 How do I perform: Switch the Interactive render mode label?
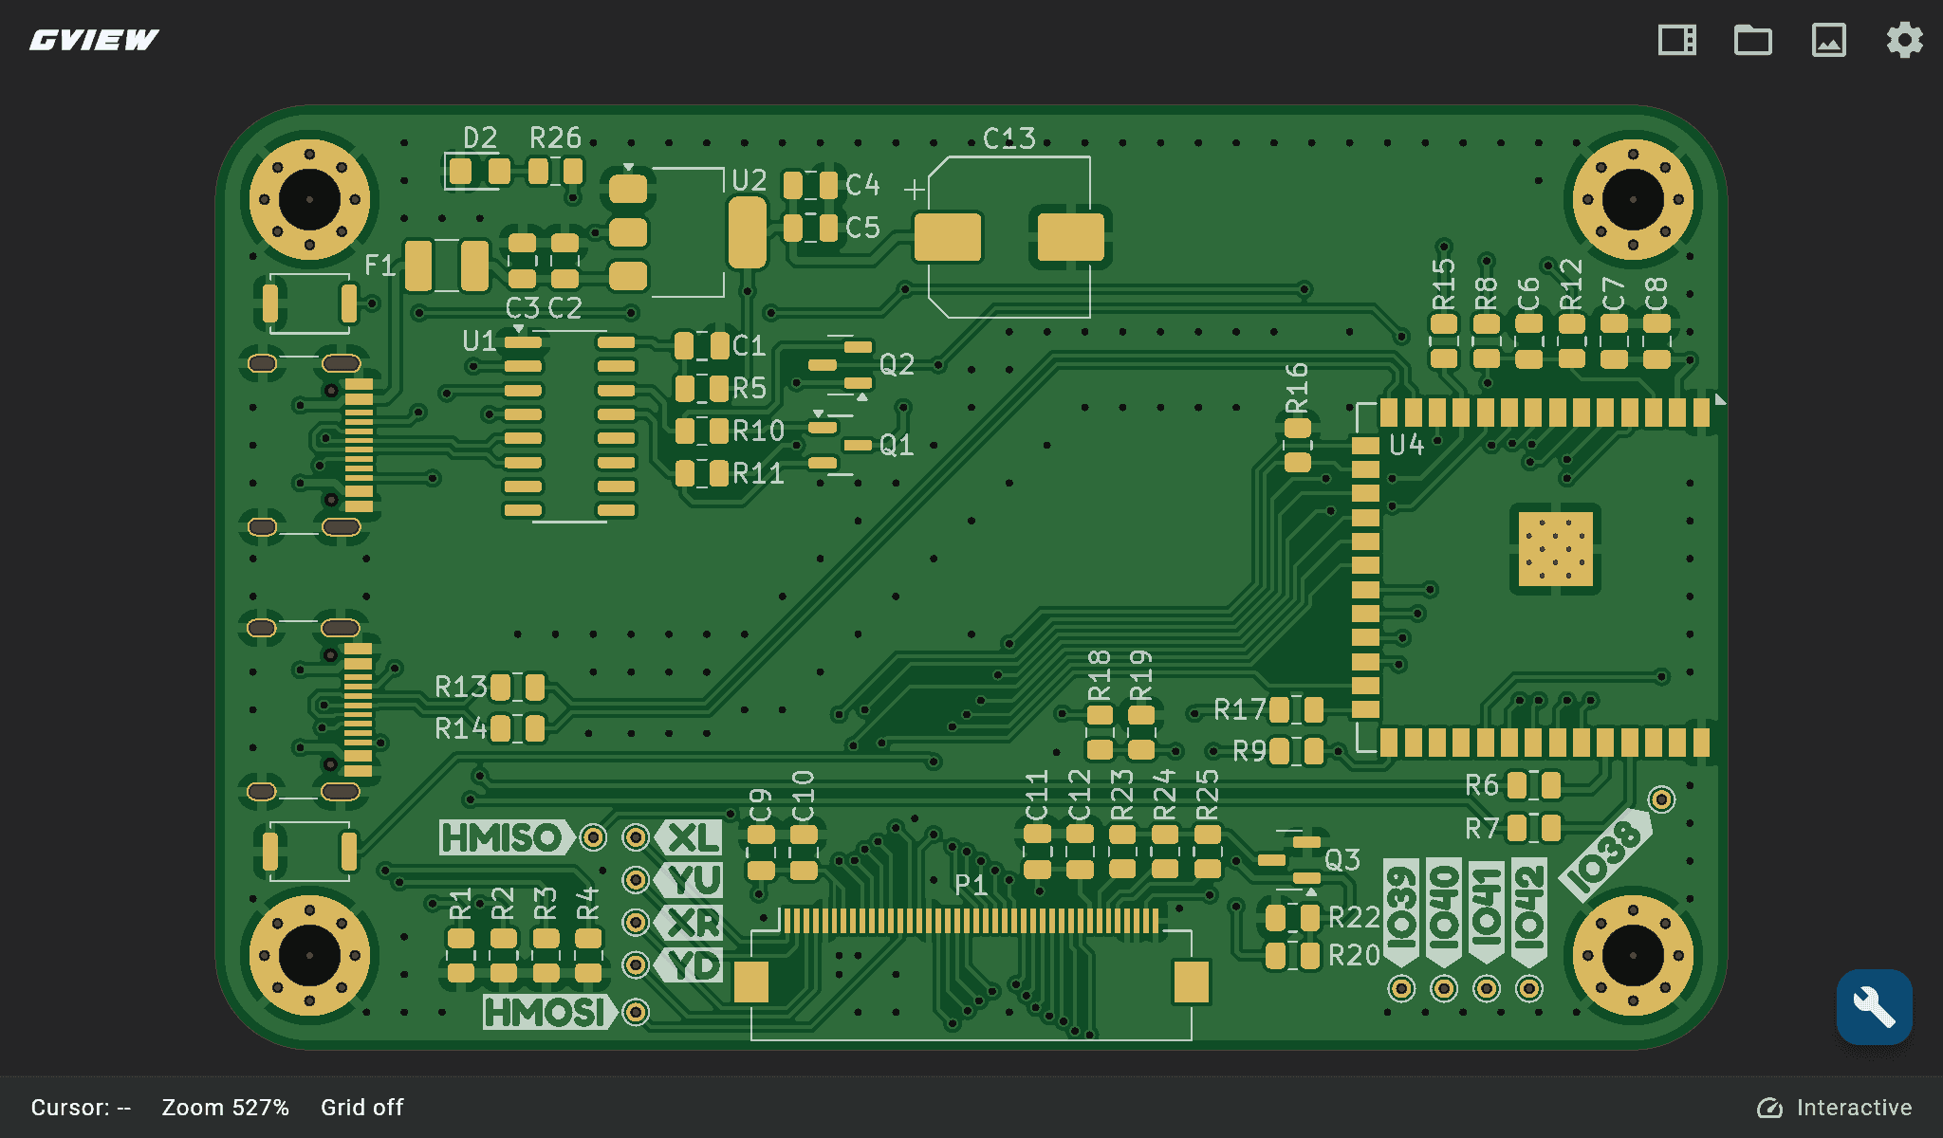[x=1854, y=1108]
